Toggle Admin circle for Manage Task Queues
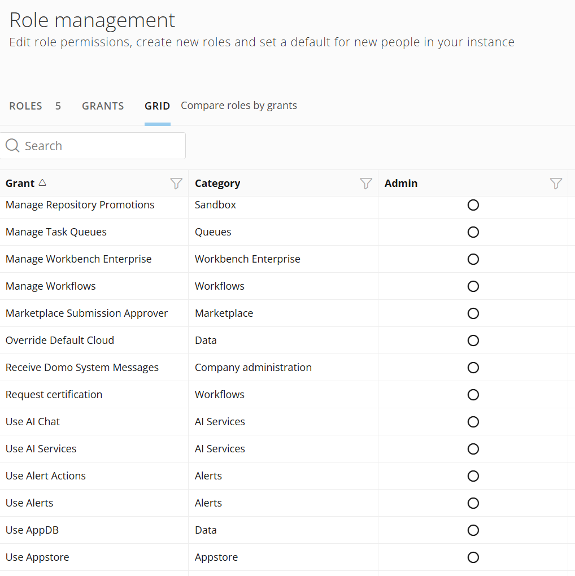Screen dimensions: 575x576 pyautogui.click(x=473, y=232)
